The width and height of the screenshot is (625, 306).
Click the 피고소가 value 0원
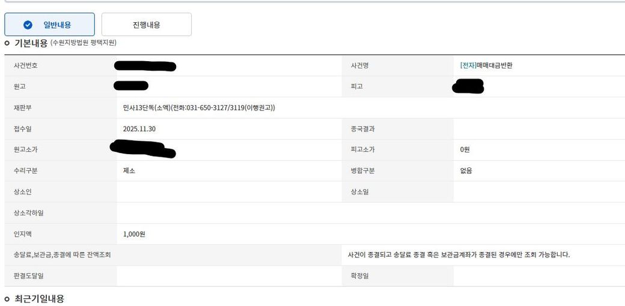pos(466,149)
